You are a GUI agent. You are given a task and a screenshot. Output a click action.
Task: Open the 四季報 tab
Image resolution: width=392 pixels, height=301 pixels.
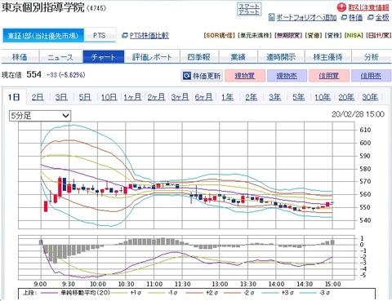point(198,57)
